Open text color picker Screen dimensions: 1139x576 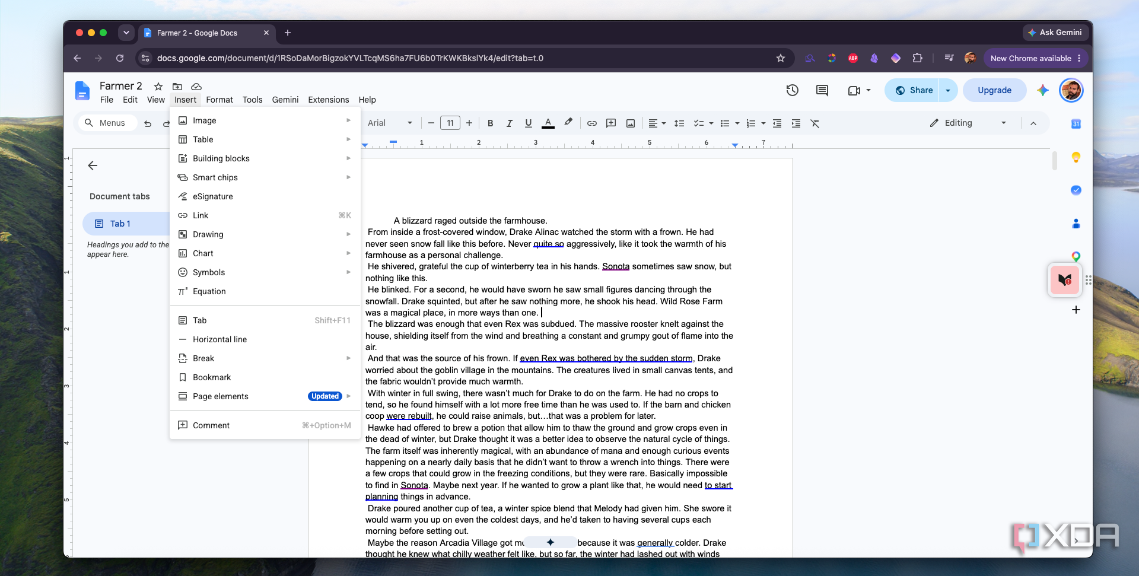click(548, 123)
